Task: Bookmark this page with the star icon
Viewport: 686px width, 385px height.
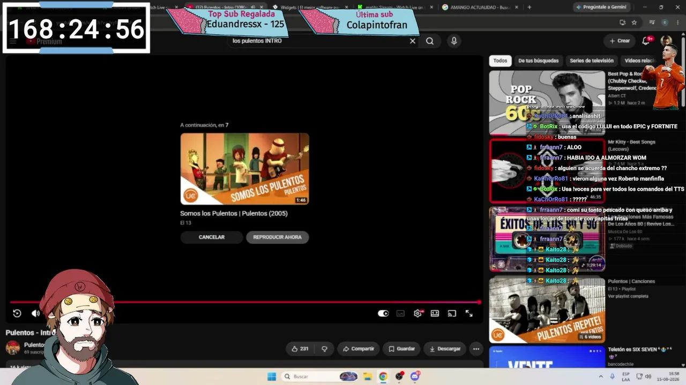Action: pyautogui.click(x=634, y=22)
